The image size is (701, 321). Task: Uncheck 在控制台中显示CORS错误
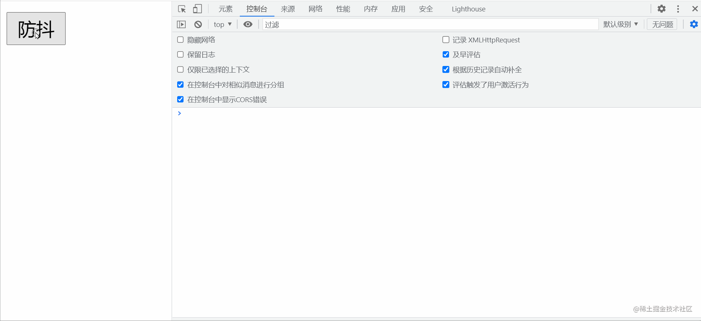point(180,100)
